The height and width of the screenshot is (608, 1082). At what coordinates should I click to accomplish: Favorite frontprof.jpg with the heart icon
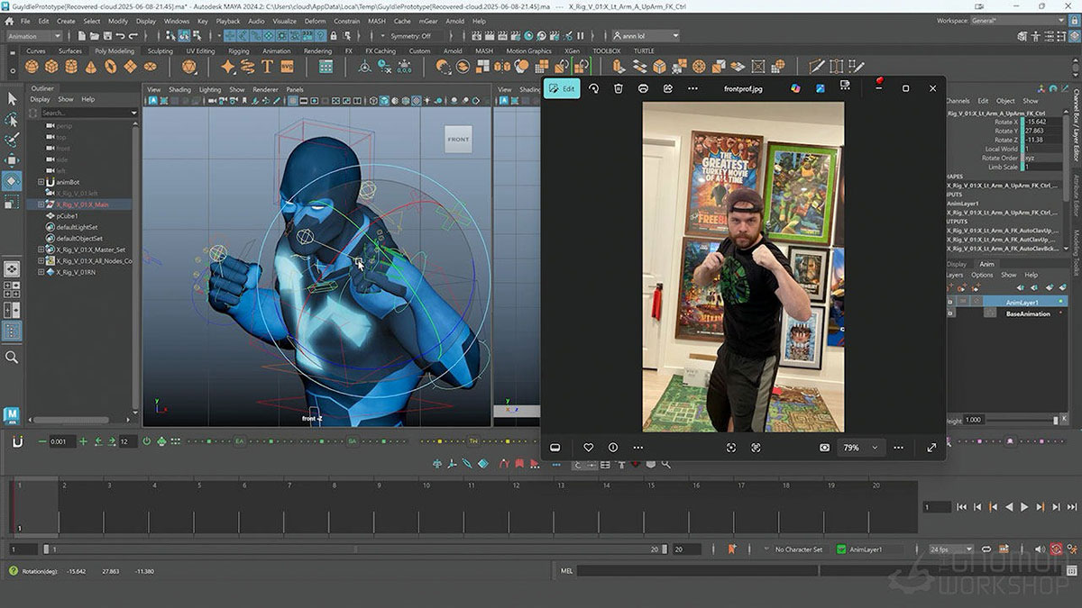click(x=588, y=448)
